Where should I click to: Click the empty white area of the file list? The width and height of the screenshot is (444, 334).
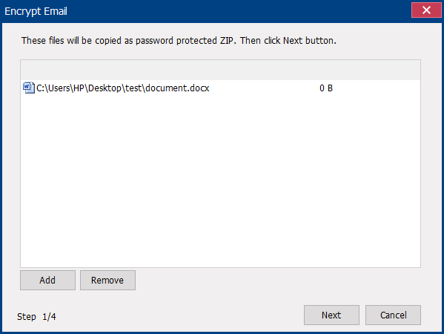coord(220,181)
